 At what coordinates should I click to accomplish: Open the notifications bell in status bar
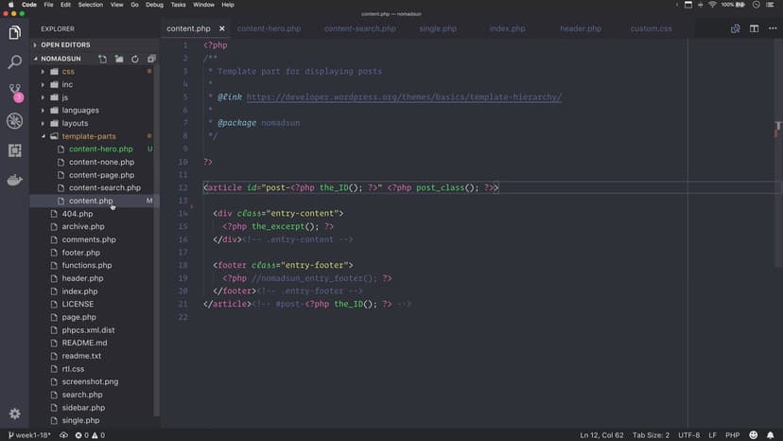(771, 435)
